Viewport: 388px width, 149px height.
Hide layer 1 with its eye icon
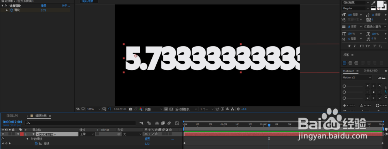3,134
